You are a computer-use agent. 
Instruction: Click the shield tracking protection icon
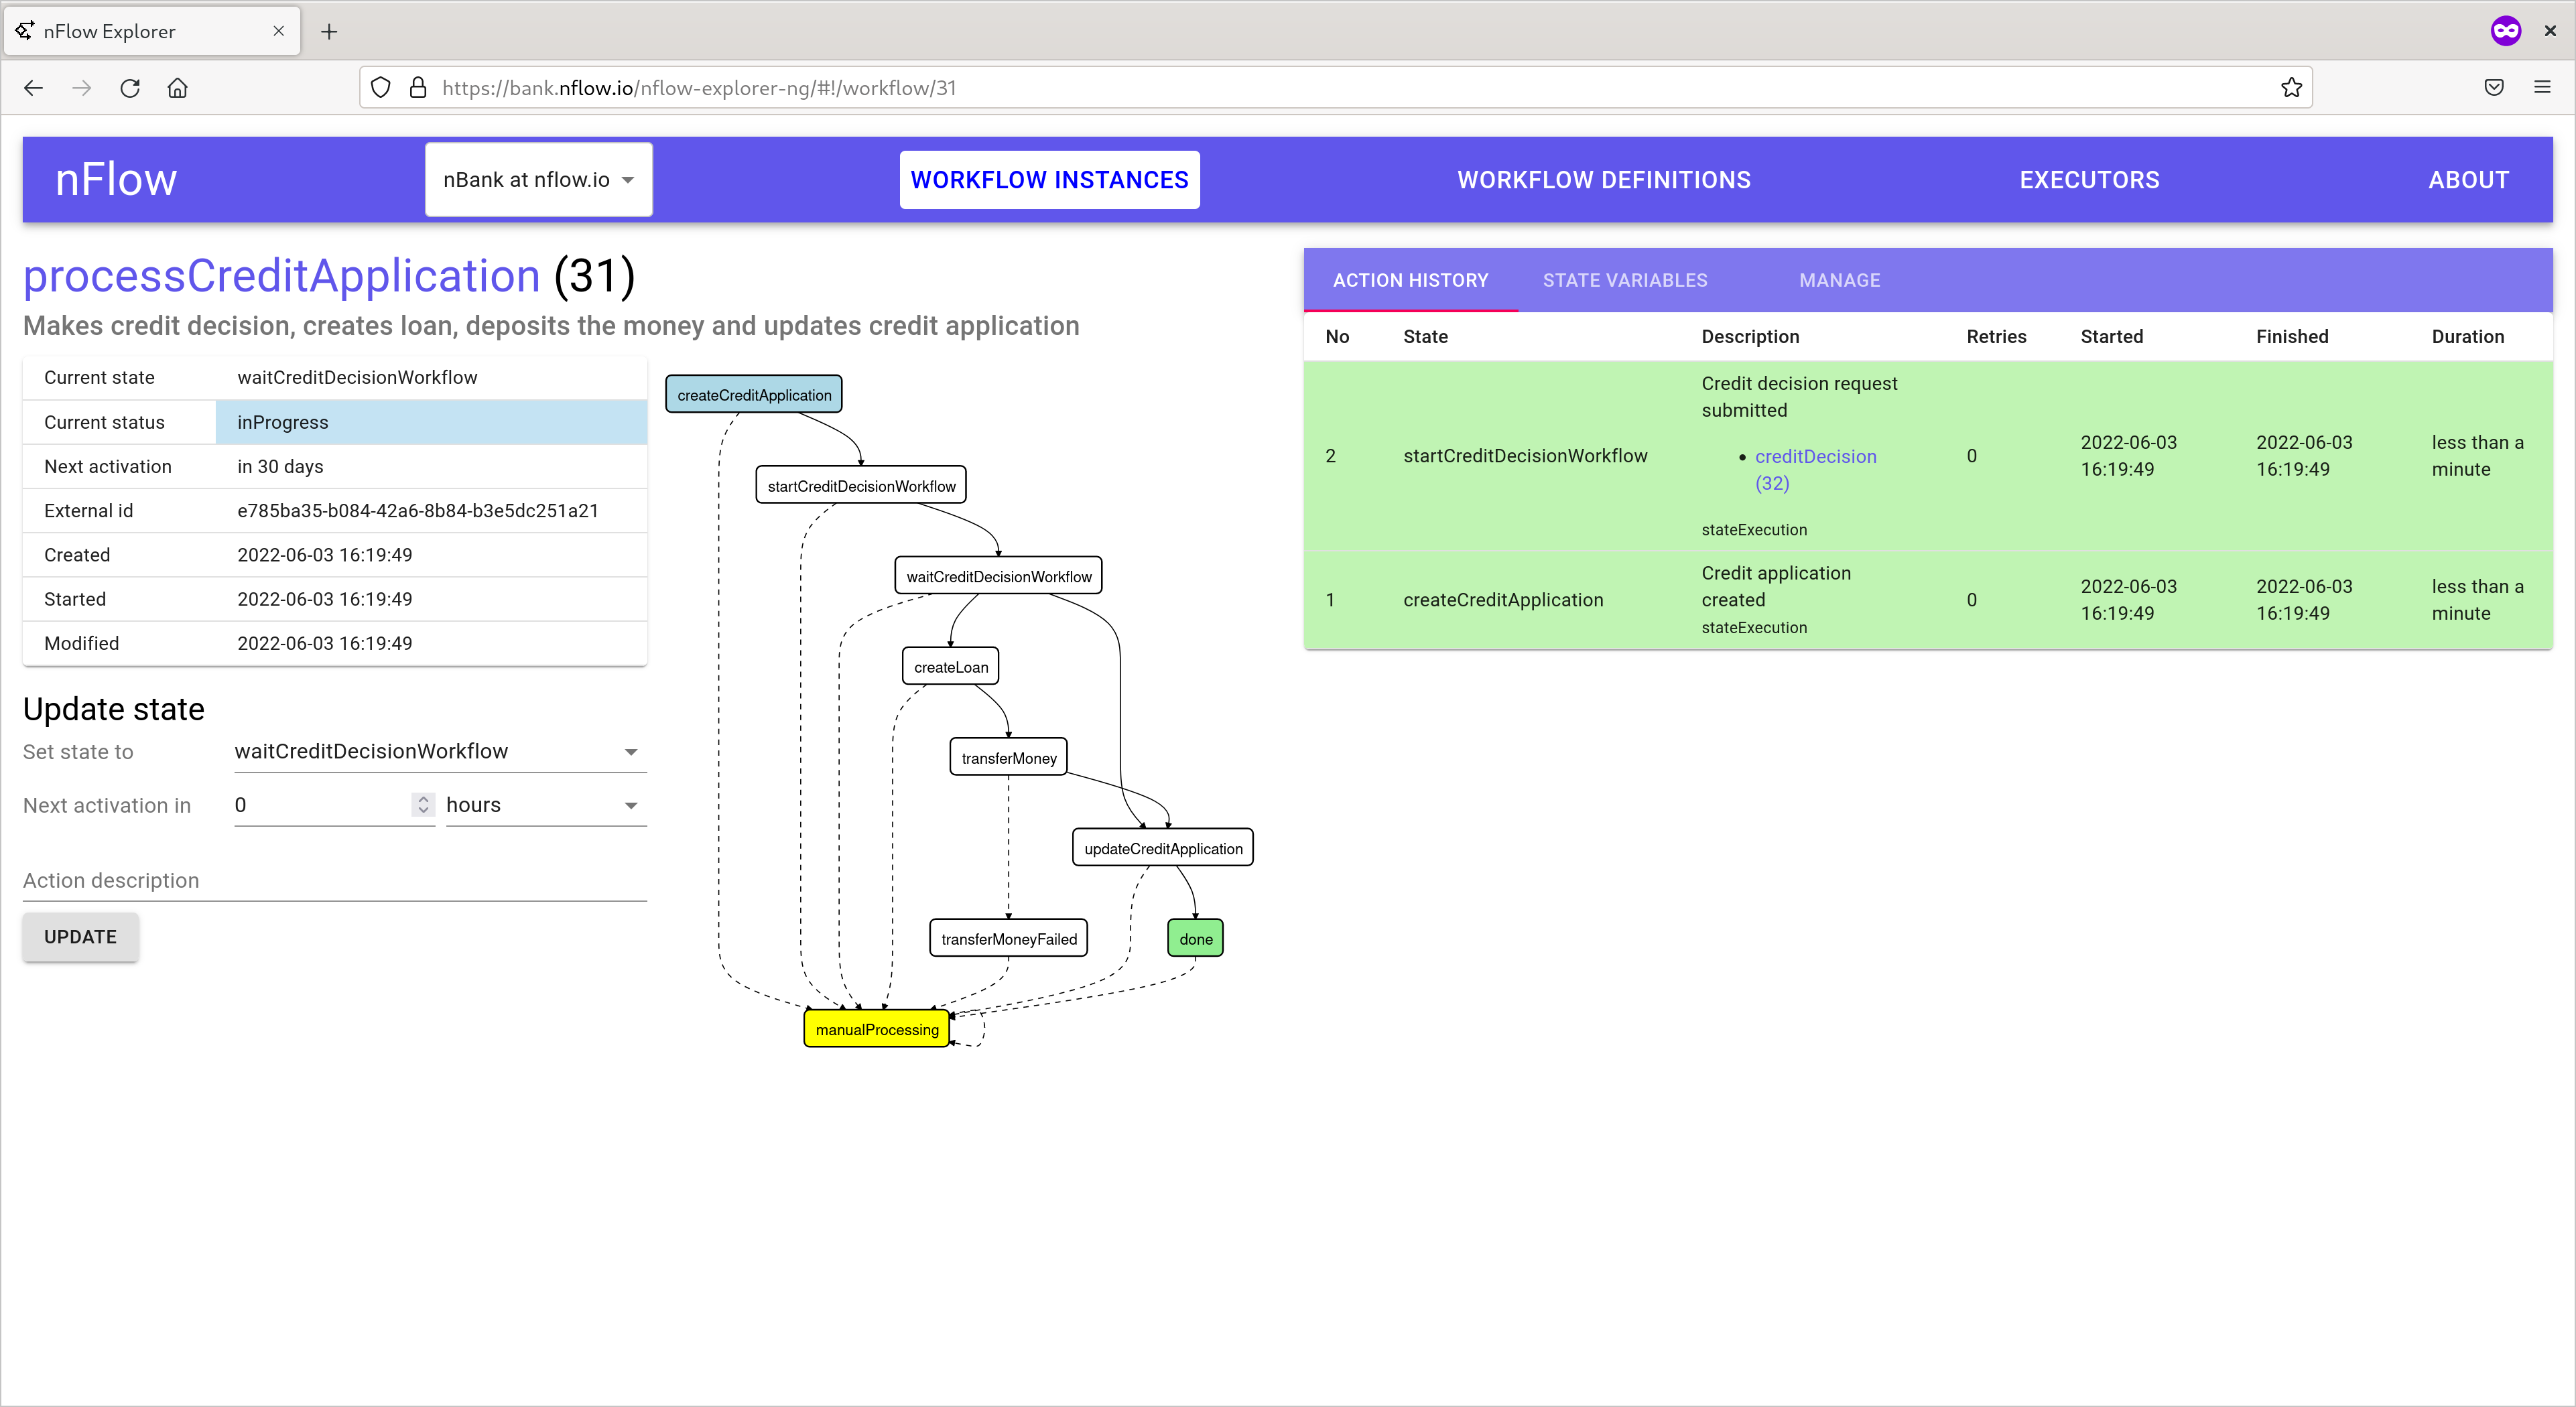coord(381,88)
